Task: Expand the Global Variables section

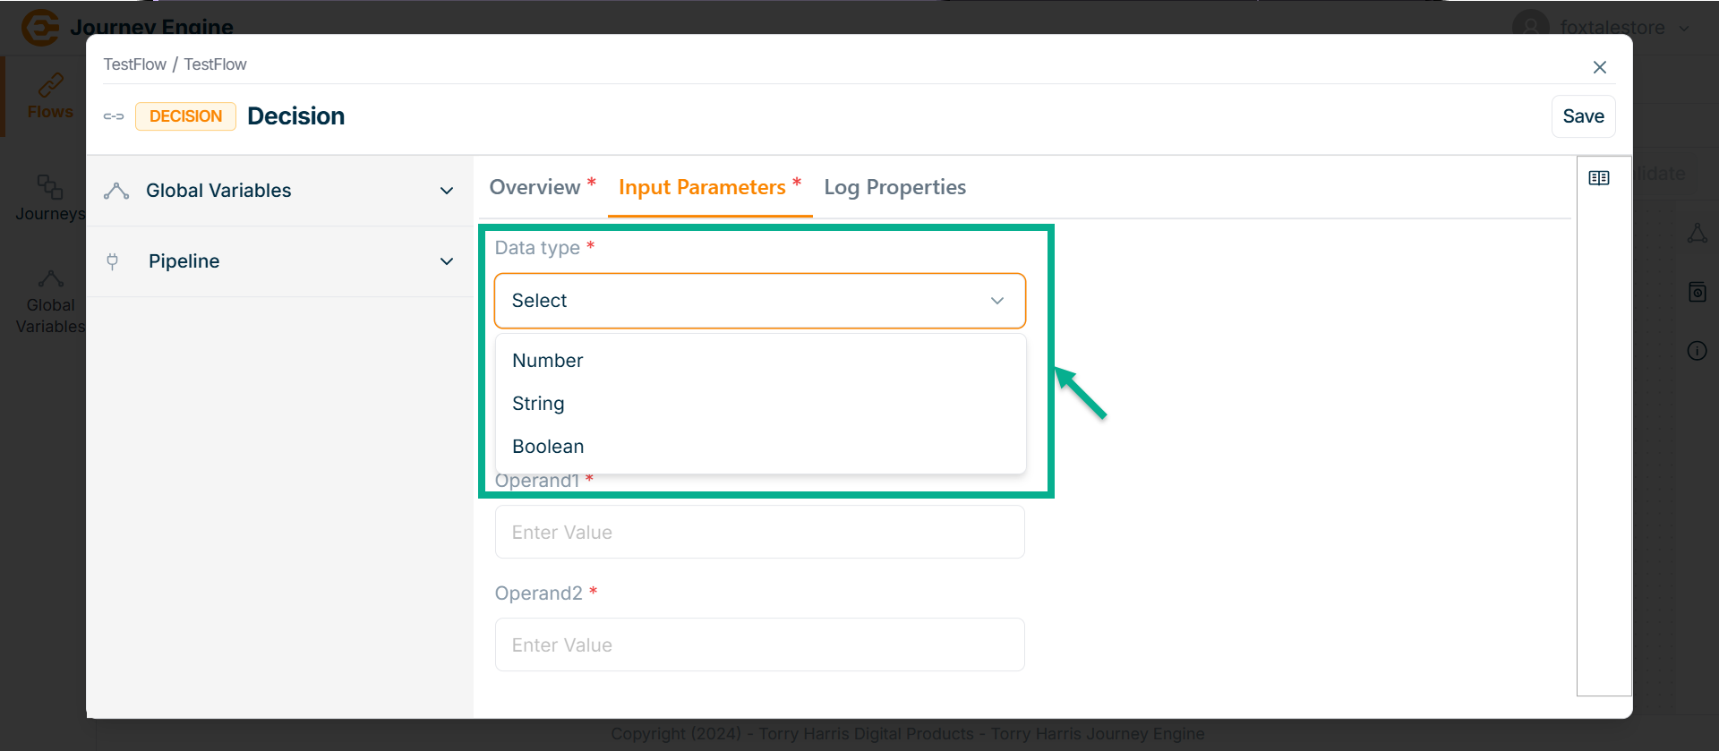Action: (x=447, y=191)
